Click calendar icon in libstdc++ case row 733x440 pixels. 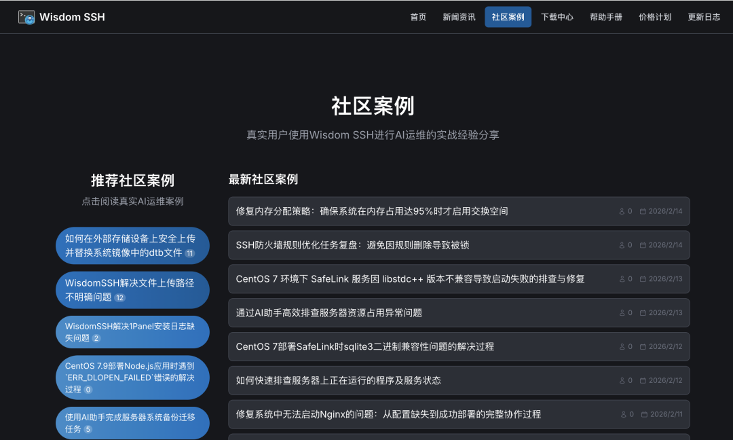pos(643,279)
